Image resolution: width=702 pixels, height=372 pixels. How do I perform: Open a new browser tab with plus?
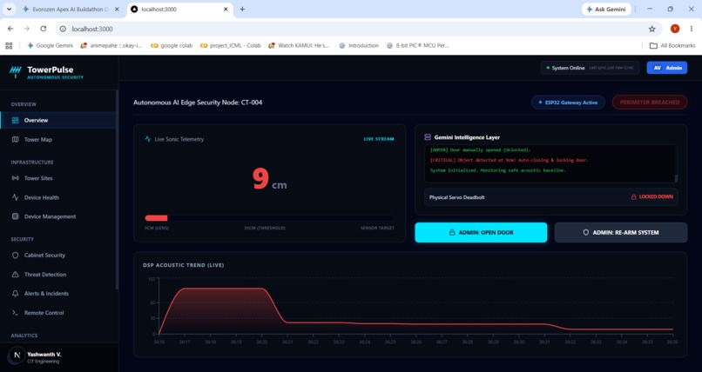click(x=242, y=9)
